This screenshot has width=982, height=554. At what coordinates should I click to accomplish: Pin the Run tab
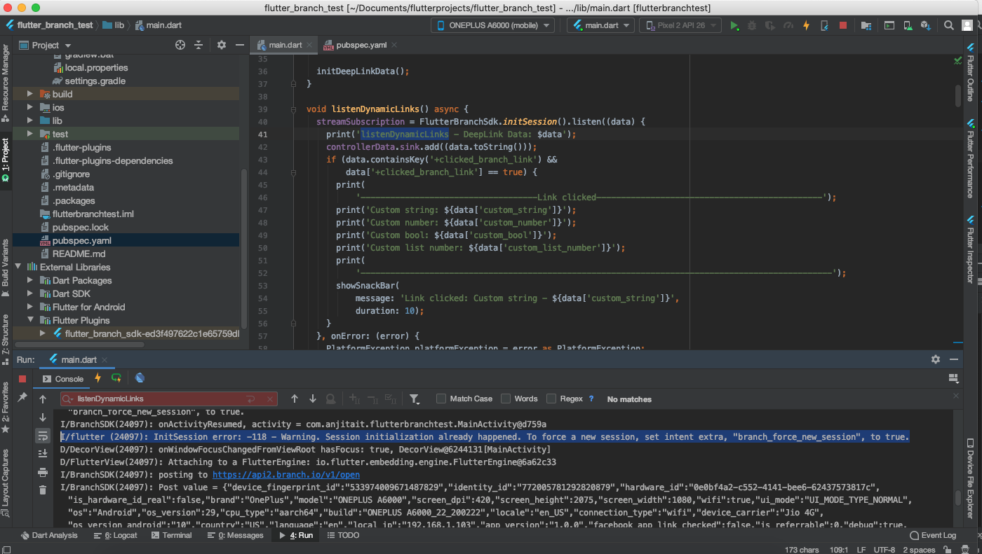pos(22,397)
